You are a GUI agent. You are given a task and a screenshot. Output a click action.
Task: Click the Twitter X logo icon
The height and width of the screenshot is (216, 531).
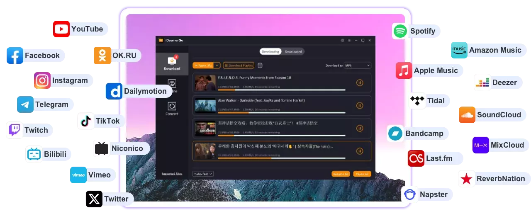pyautogui.click(x=94, y=199)
